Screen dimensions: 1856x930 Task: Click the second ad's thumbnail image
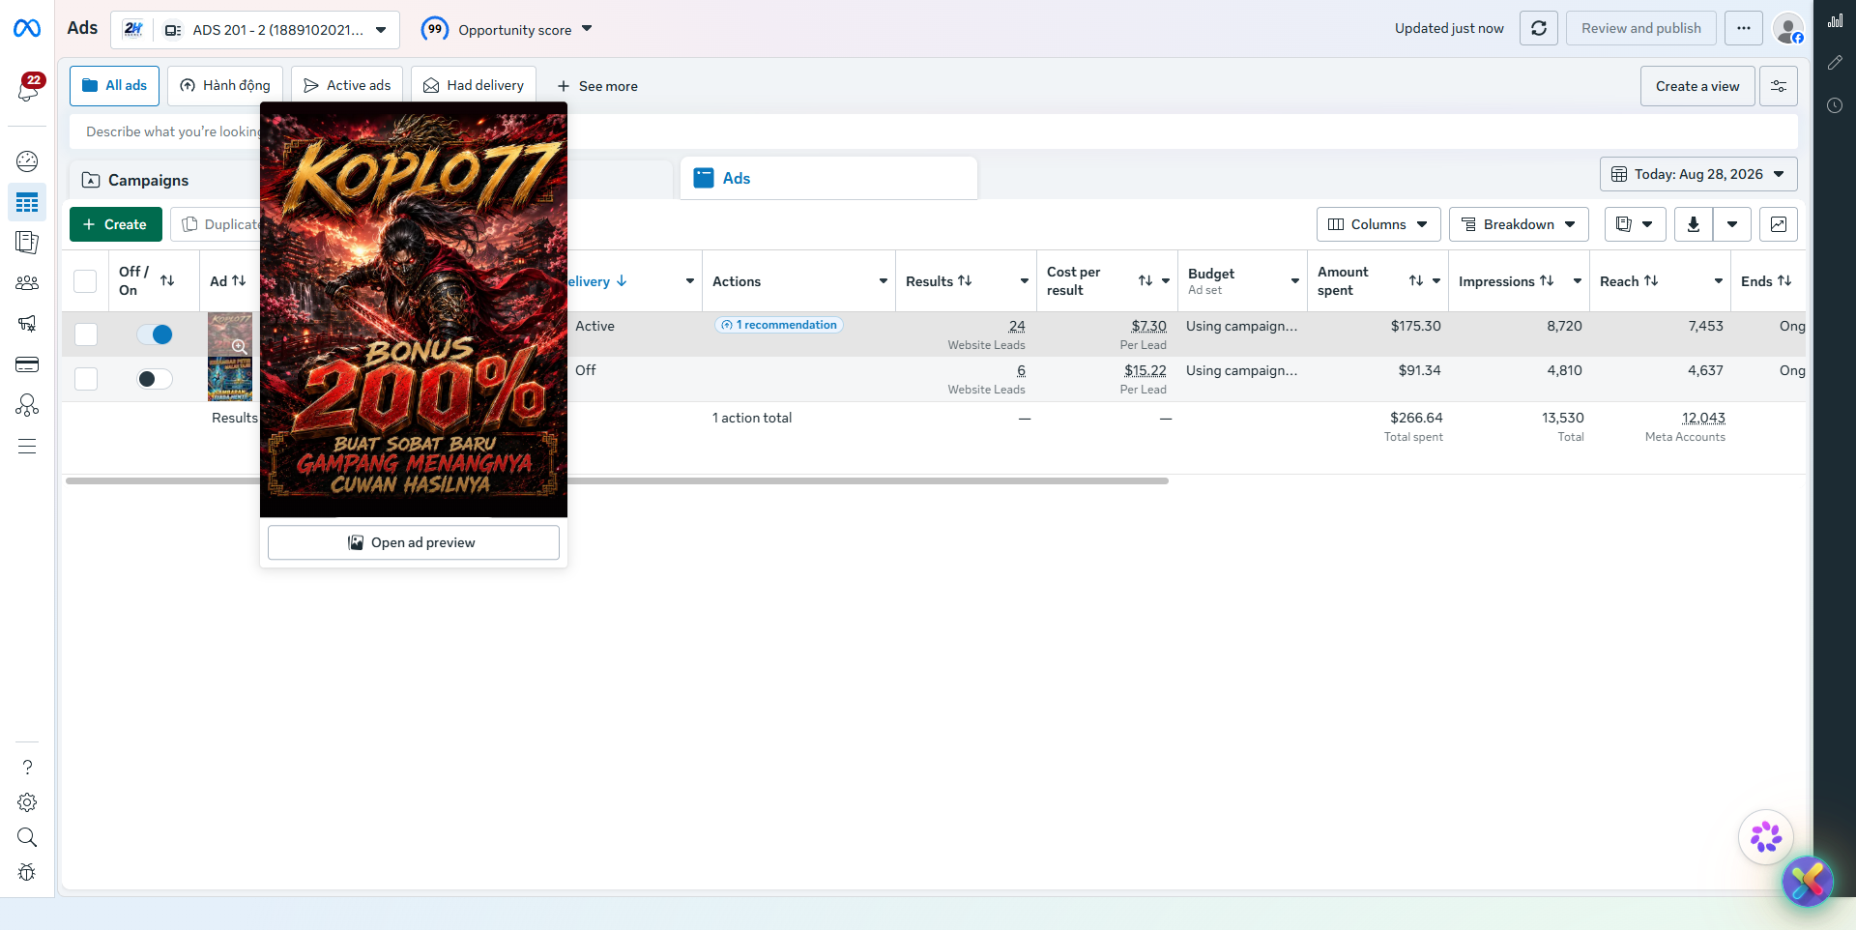coord(230,379)
